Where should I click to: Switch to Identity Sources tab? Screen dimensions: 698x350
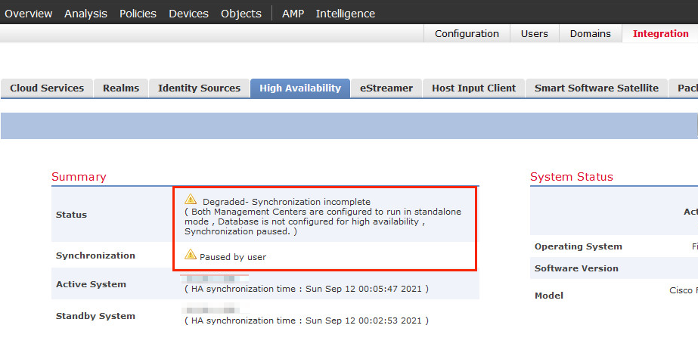click(x=199, y=88)
